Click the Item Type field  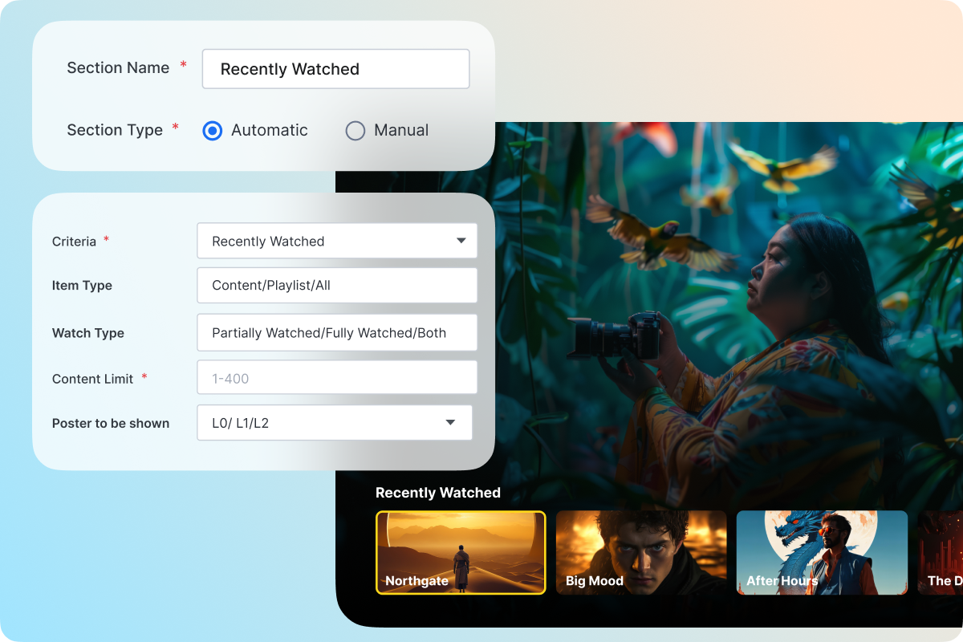tap(337, 286)
